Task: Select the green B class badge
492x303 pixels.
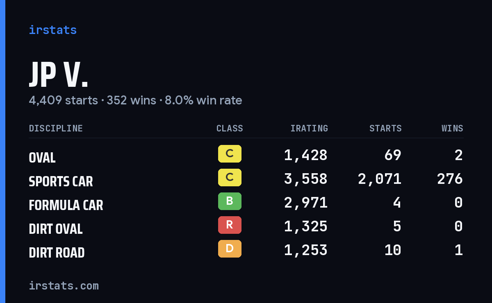Action: point(230,201)
